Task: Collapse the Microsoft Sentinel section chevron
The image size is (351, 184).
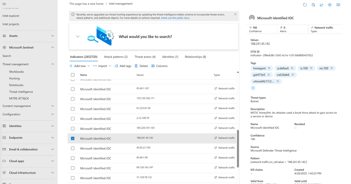Action: (x=52, y=47)
